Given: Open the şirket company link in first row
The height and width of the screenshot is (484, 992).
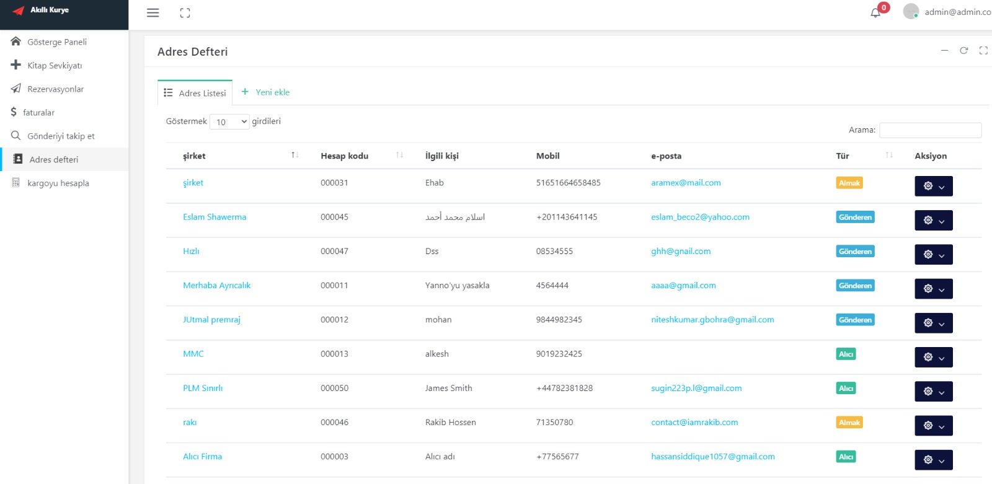Looking at the screenshot, I should point(193,183).
